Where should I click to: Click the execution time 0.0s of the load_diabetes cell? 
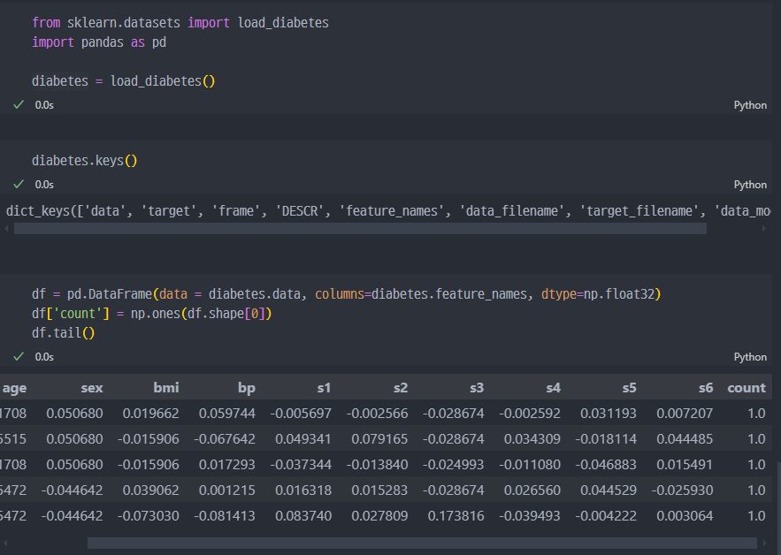tap(44, 105)
